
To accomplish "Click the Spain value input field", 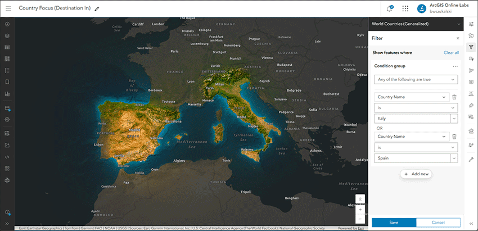I will tap(412, 158).
